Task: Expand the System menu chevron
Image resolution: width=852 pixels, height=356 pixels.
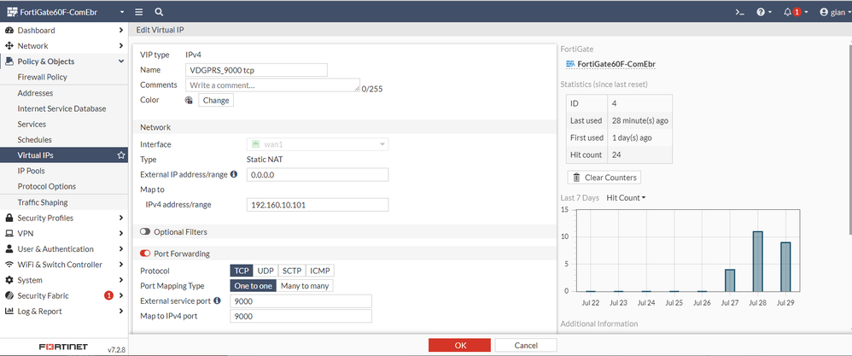Action: pos(121,281)
